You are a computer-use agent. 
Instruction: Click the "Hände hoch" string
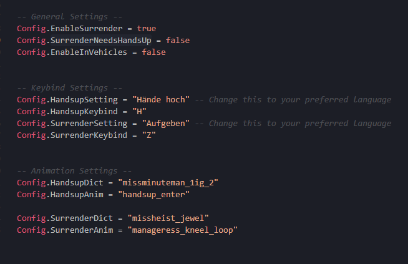coord(161,99)
